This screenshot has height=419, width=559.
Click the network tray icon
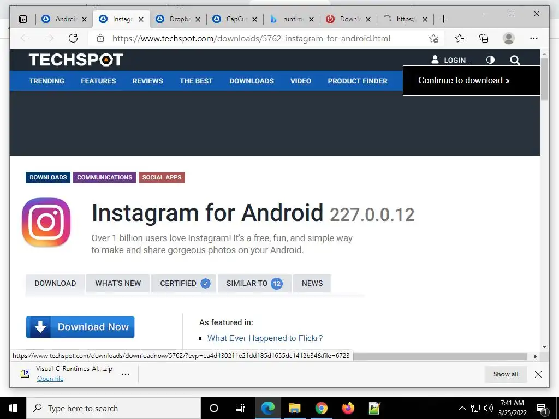(475, 408)
